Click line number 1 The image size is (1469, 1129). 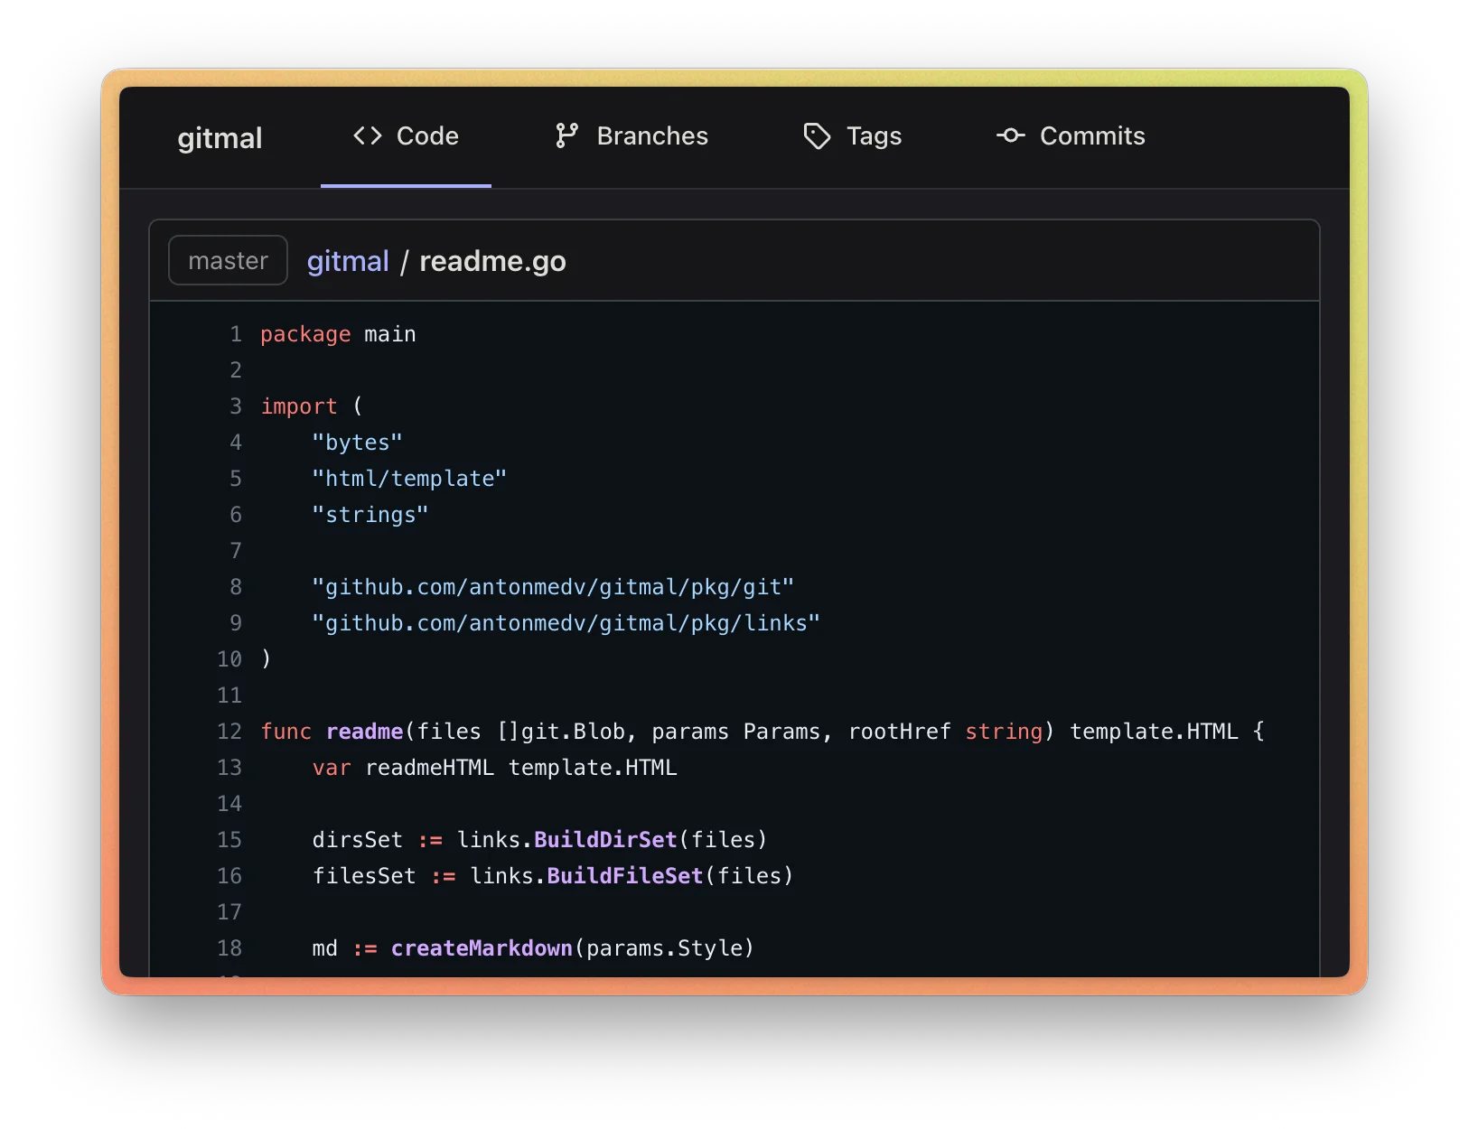click(x=236, y=334)
